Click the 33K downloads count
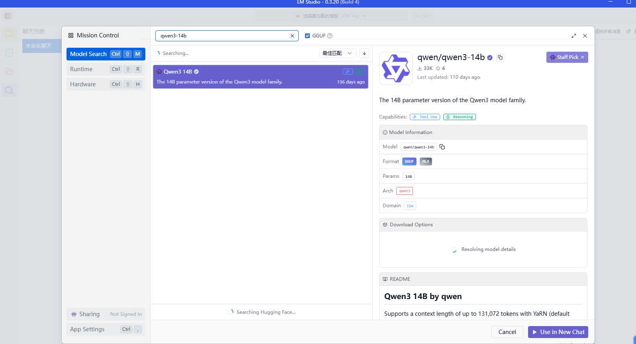Image resolution: width=636 pixels, height=344 pixels. pos(425,68)
